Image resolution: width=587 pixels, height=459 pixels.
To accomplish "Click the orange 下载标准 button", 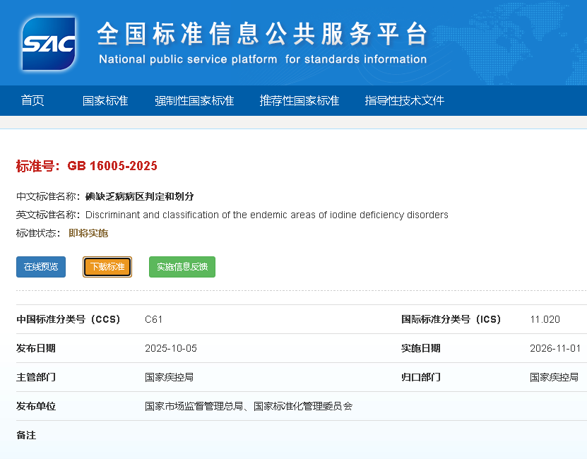I will (107, 267).
